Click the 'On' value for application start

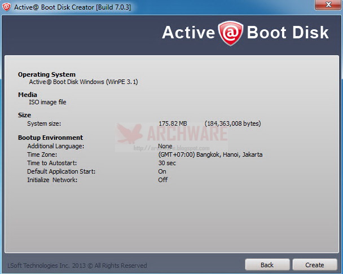tap(162, 171)
